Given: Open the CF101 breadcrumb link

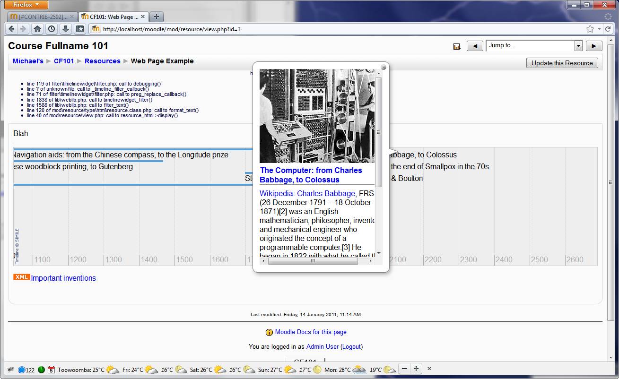Looking at the screenshot, I should point(64,61).
